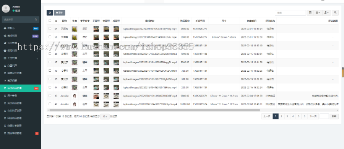Click price cell 9800.00 in row 43
Image resolution: width=344 pixels, height=149 pixels.
185,96
